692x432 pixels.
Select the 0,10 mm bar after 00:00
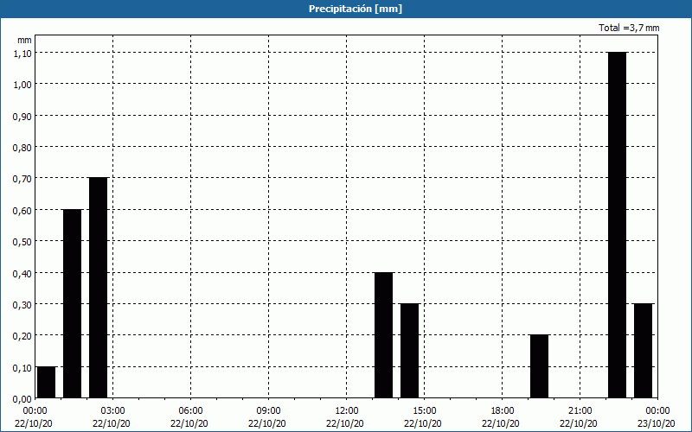coord(47,382)
